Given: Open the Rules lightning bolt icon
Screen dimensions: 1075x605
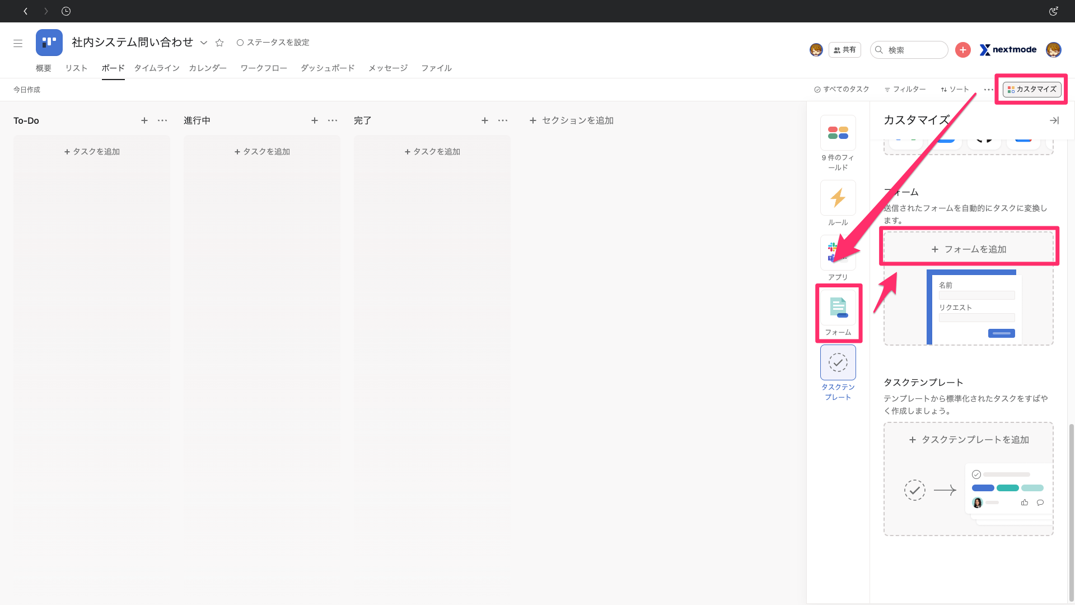Looking at the screenshot, I should (838, 198).
